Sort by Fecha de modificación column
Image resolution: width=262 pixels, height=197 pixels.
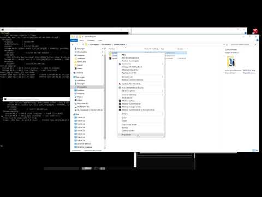coord(151,49)
